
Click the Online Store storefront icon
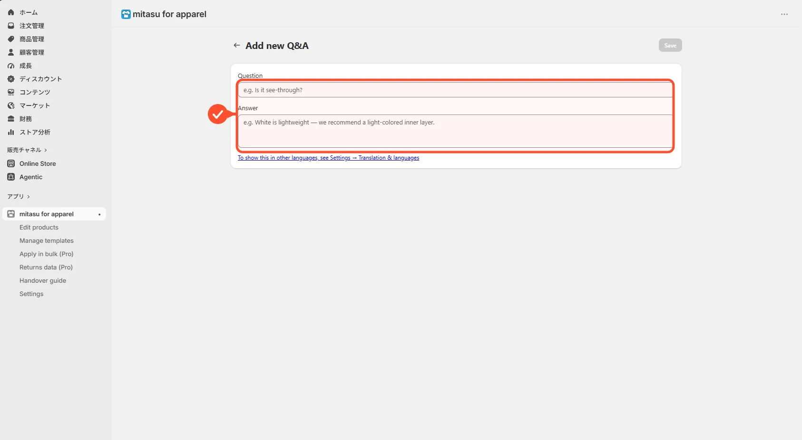11,163
